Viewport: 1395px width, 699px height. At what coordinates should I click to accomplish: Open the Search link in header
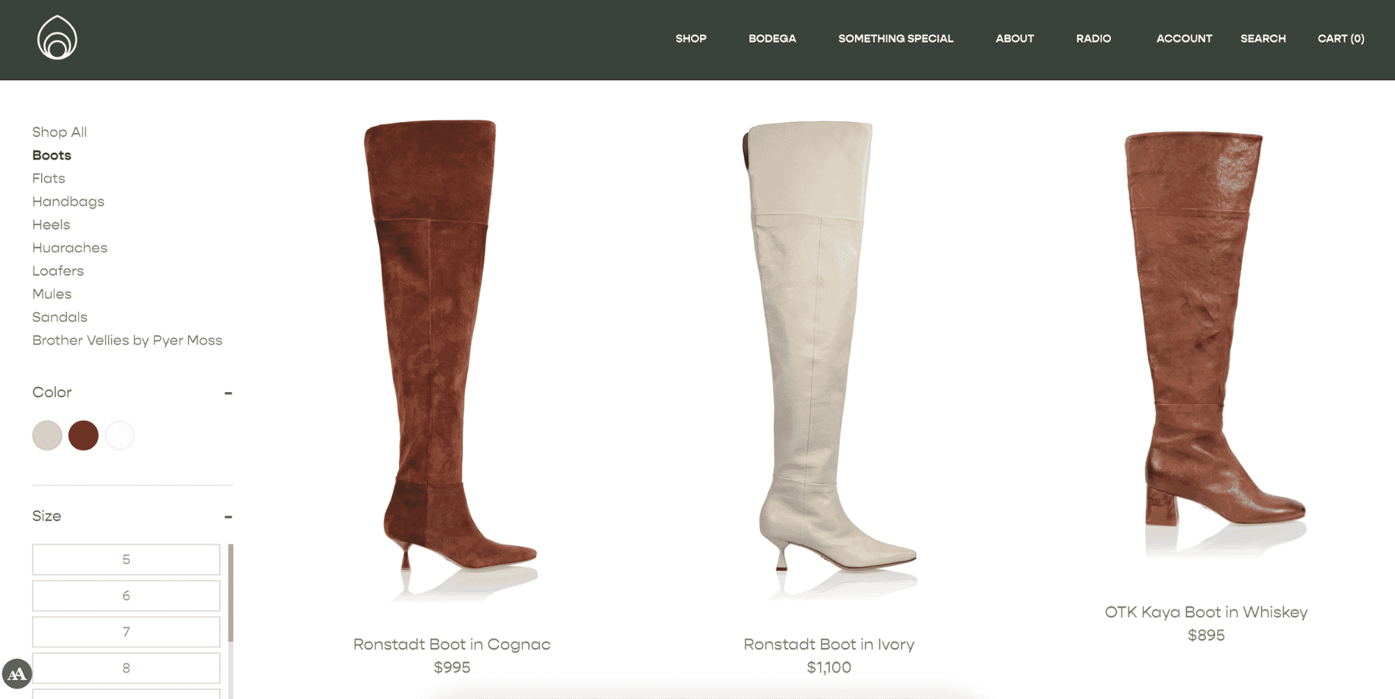coord(1262,38)
